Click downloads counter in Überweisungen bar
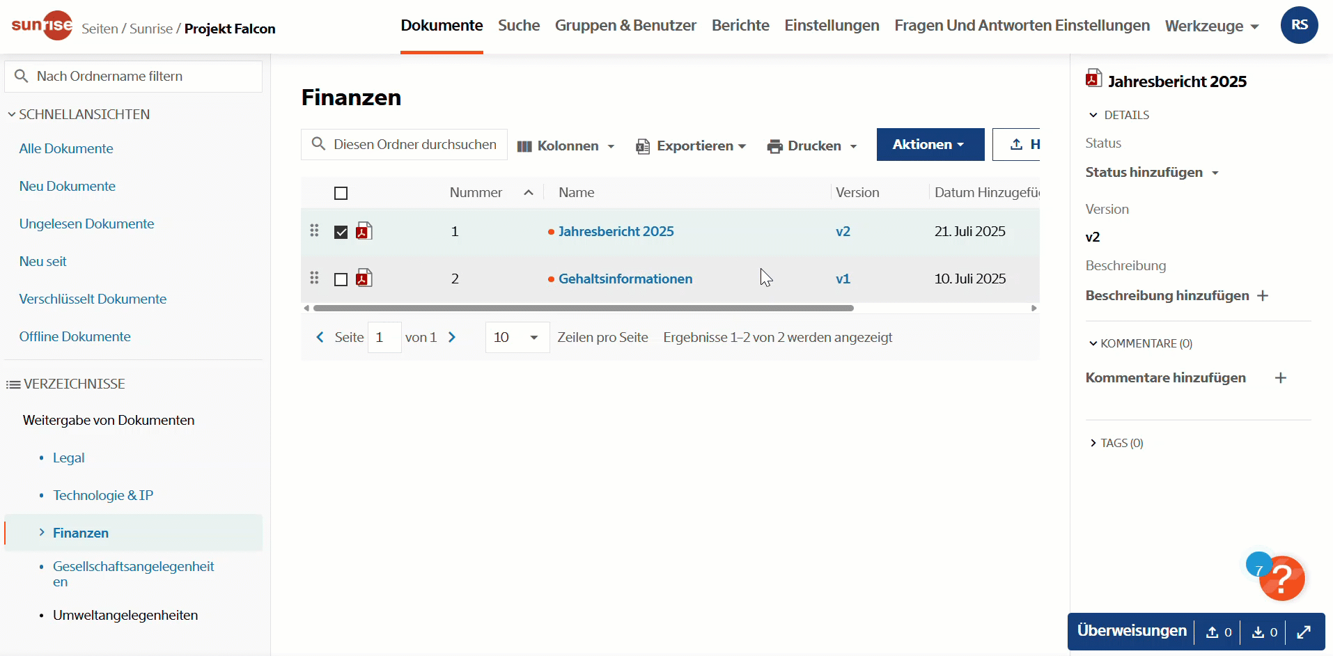The image size is (1333, 656). tap(1264, 632)
